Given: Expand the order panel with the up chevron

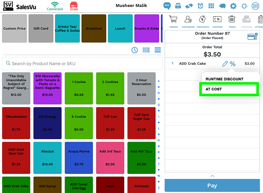Looking at the screenshot, I should click(x=212, y=176).
